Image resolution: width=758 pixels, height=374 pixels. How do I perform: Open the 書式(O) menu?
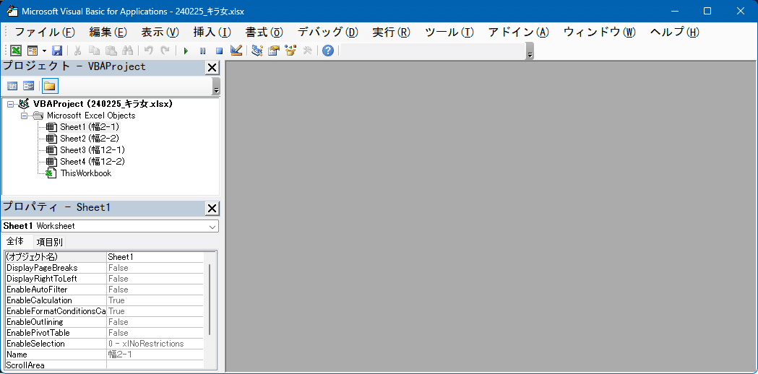pyautogui.click(x=264, y=32)
